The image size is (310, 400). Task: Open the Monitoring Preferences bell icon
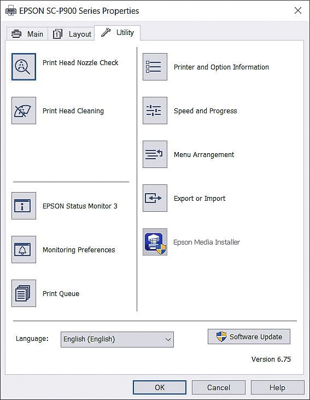point(24,250)
